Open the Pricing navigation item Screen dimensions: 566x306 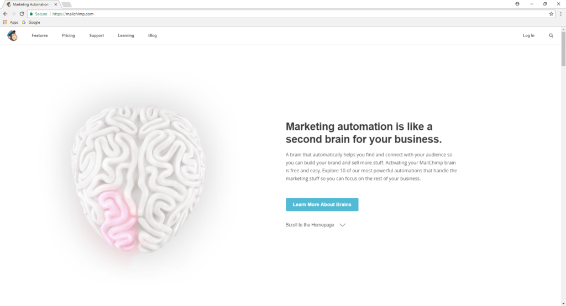pos(68,35)
